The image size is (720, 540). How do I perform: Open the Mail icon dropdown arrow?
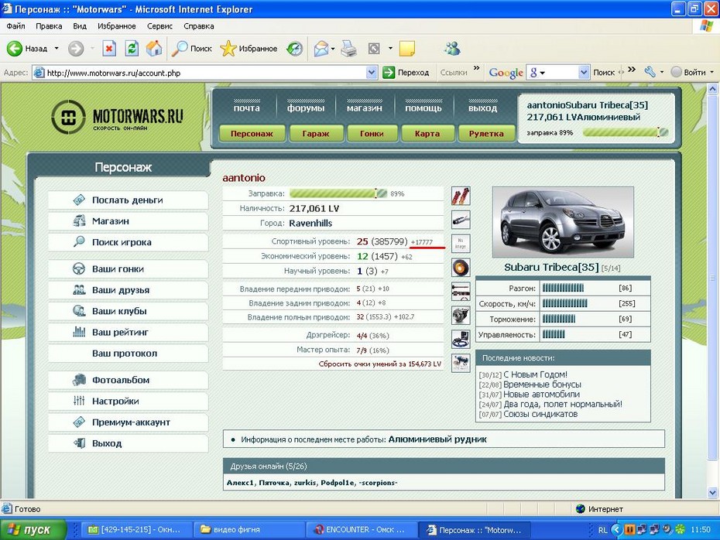coord(332,48)
